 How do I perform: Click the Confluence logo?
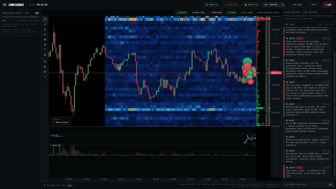click(13, 5)
